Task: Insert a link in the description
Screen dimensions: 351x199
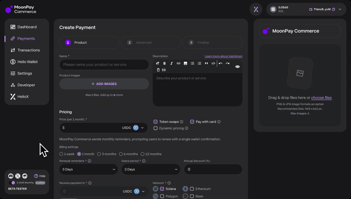Action: tap(179, 64)
